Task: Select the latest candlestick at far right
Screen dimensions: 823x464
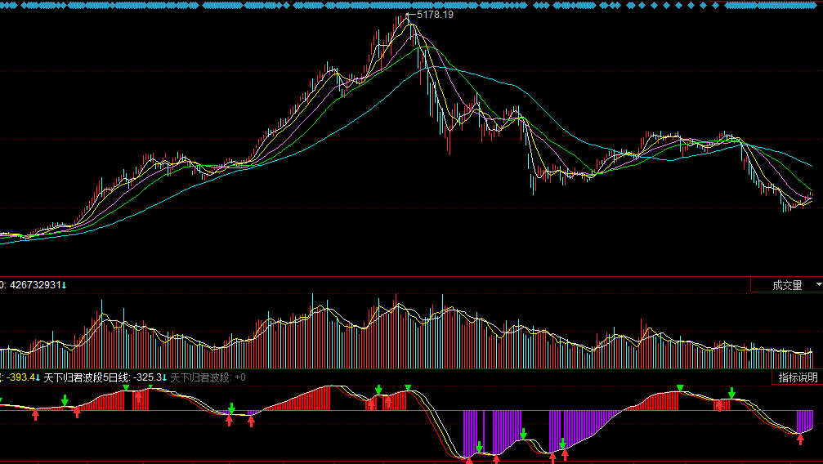Action: coord(811,196)
